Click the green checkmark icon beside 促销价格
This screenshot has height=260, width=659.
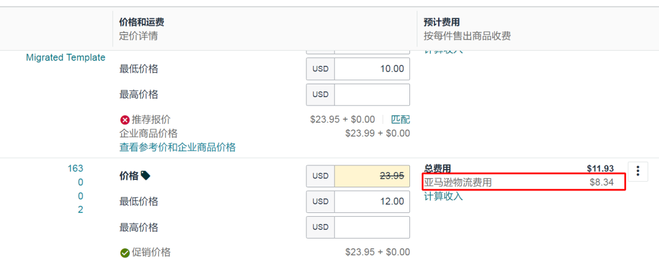pos(125,253)
